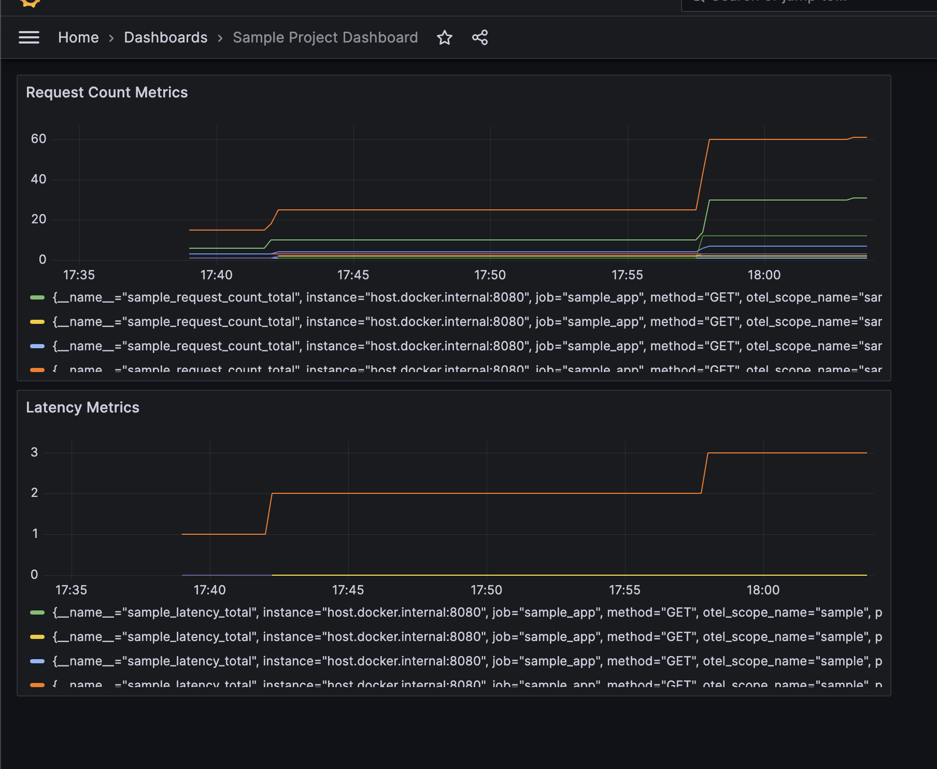Go to Home breadcrumb
Screen dimensions: 937x769
tap(78, 37)
